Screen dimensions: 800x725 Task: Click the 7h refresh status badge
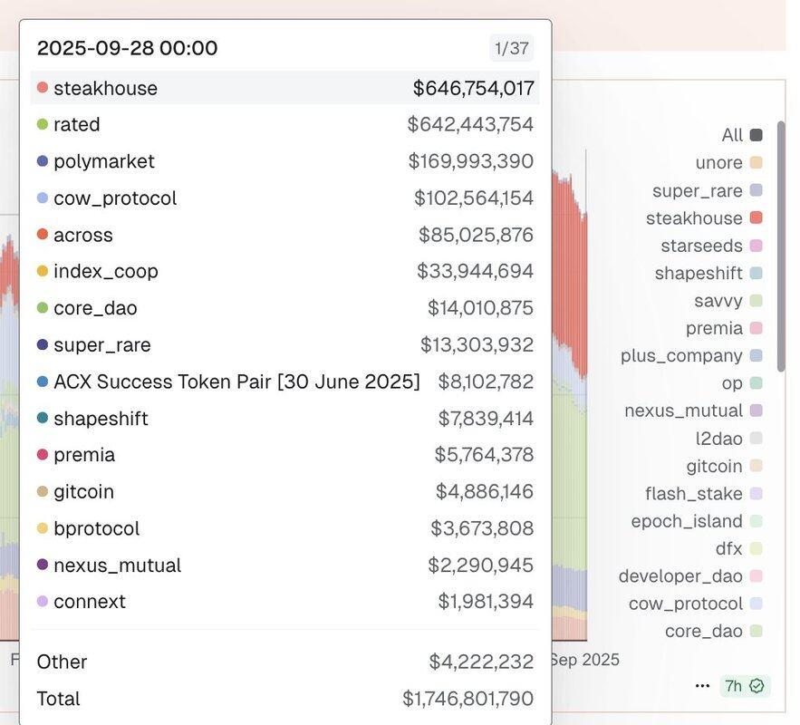click(x=745, y=686)
